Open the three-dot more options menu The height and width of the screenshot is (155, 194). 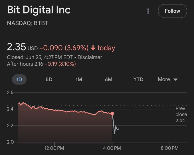pos(148,11)
